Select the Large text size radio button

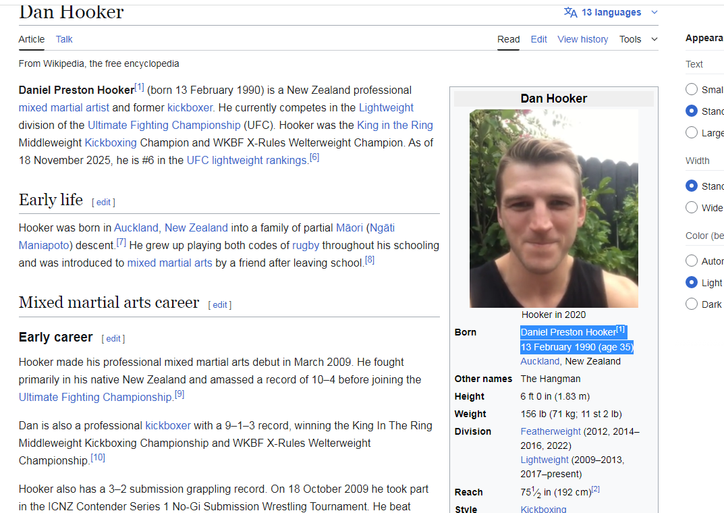691,132
